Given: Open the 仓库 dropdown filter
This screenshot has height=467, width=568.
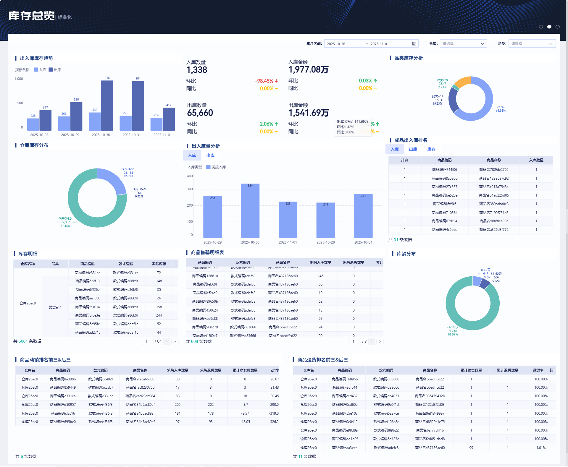Looking at the screenshot, I should (463, 44).
